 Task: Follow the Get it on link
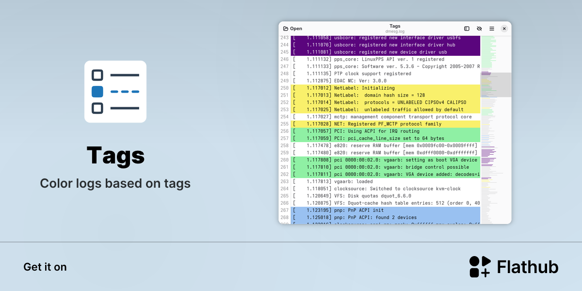pos(45,267)
